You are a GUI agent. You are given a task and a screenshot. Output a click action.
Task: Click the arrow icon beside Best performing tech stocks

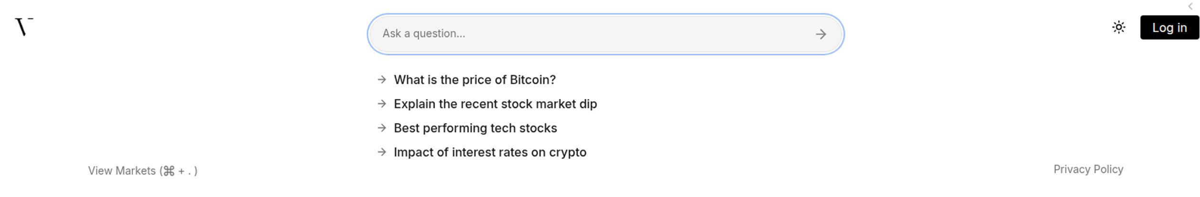pos(381,128)
